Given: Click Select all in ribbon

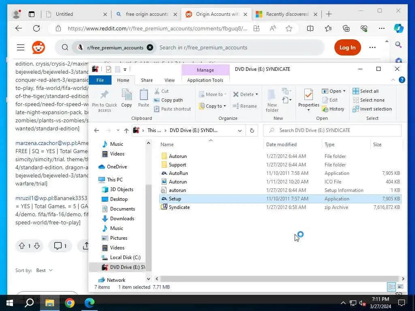Looking at the screenshot, I should pyautogui.click(x=366, y=91).
